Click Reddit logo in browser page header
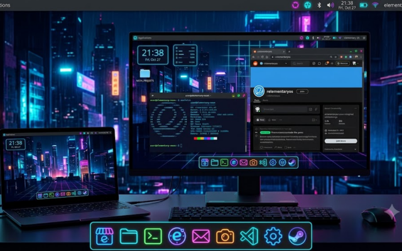The height and width of the screenshot is (251, 402). [x=255, y=63]
